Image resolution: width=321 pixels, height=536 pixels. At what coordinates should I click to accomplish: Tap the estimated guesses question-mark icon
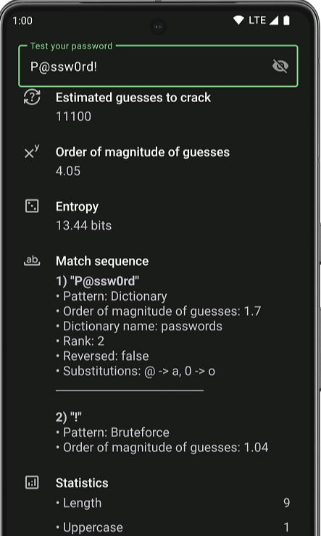pyautogui.click(x=32, y=97)
